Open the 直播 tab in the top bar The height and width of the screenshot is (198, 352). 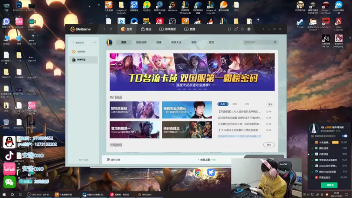point(190,29)
